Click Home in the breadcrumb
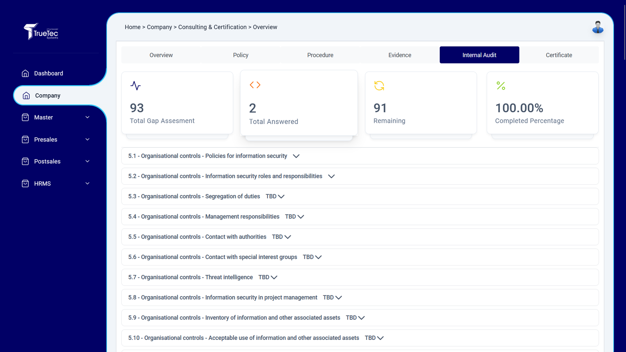 pyautogui.click(x=133, y=27)
